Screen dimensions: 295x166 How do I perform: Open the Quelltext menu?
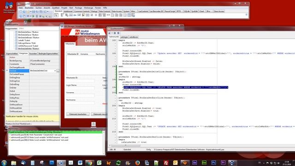[55, 8]
